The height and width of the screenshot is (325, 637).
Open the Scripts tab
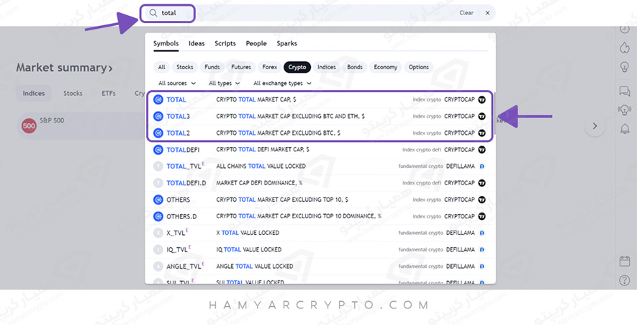[225, 43]
